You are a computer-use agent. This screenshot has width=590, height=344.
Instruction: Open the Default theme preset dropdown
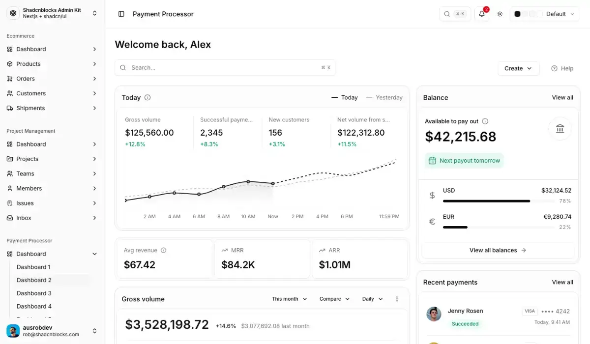point(545,14)
